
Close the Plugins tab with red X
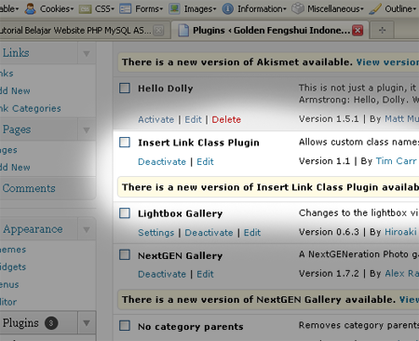[358, 30]
